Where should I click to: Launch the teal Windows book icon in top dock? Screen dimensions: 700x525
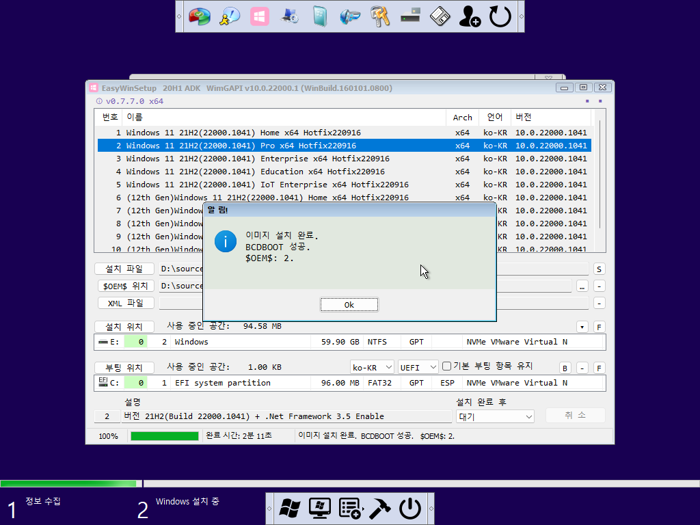(x=320, y=17)
